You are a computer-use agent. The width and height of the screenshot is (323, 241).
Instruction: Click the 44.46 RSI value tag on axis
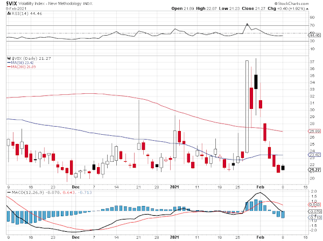pos(314,35)
